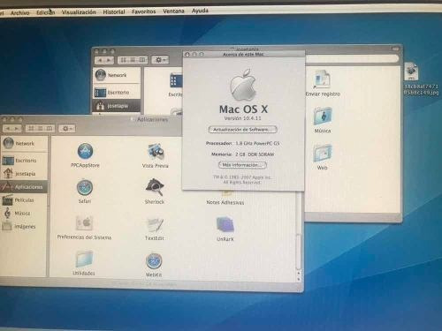
Task: Open the Ventana menu
Action: pyautogui.click(x=173, y=11)
